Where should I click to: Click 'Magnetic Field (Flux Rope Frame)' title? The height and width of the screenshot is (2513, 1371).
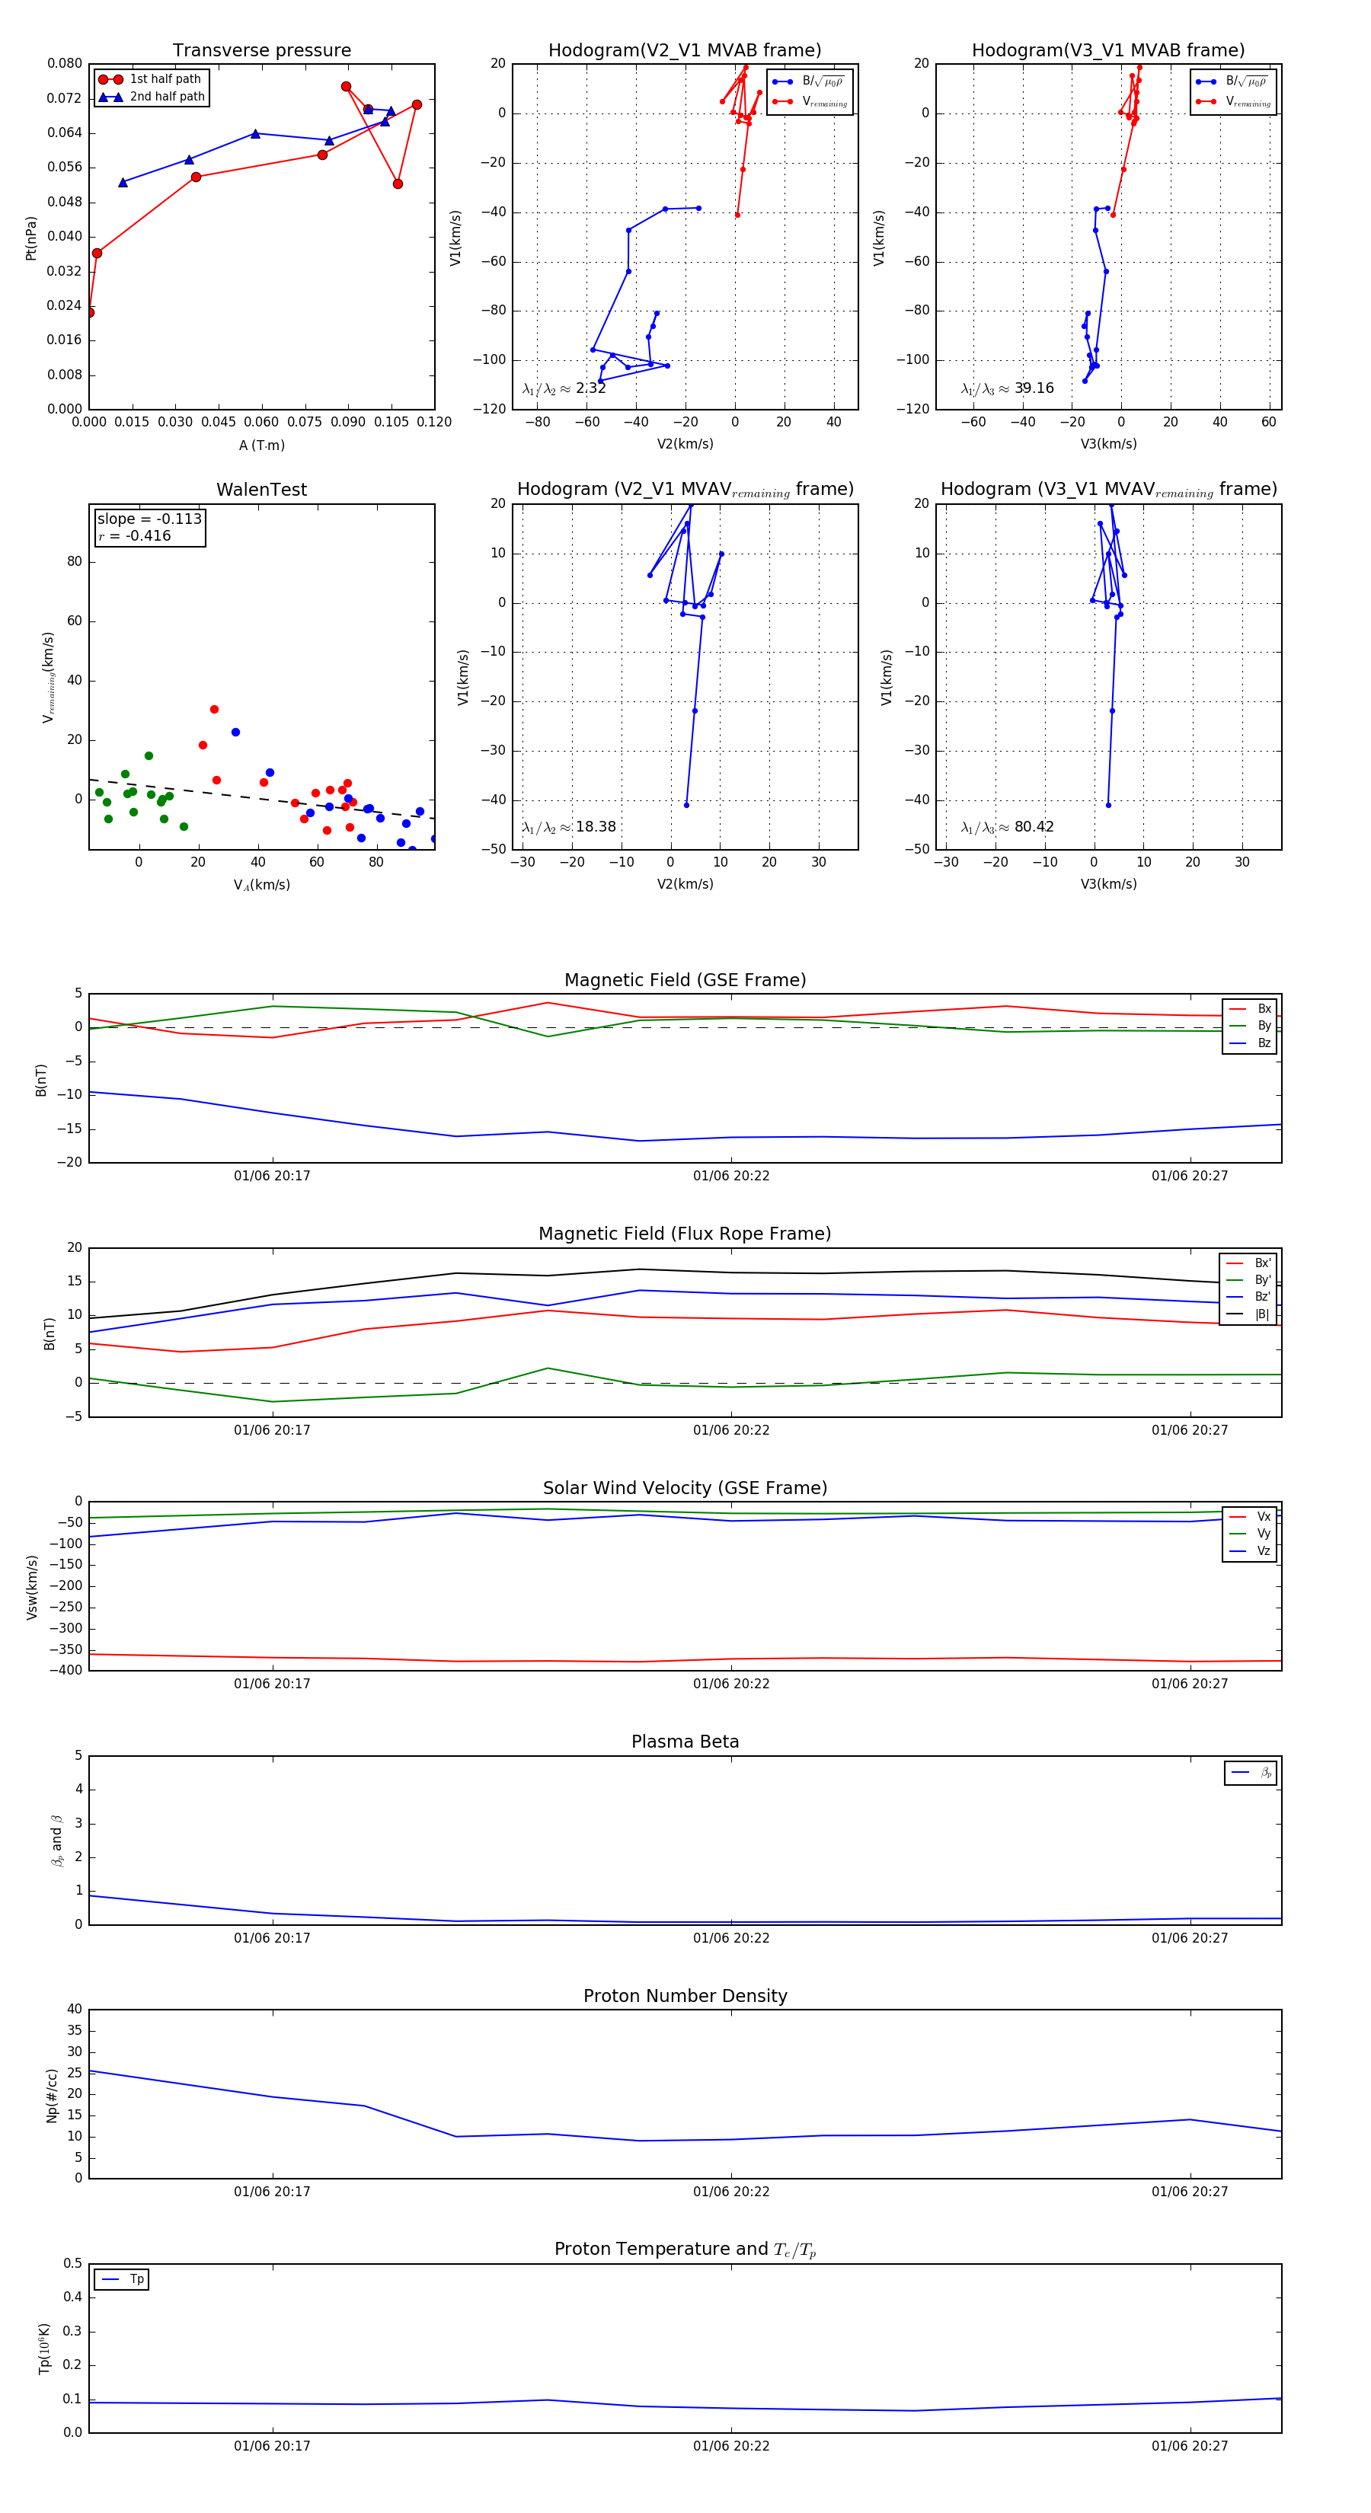685,1234
